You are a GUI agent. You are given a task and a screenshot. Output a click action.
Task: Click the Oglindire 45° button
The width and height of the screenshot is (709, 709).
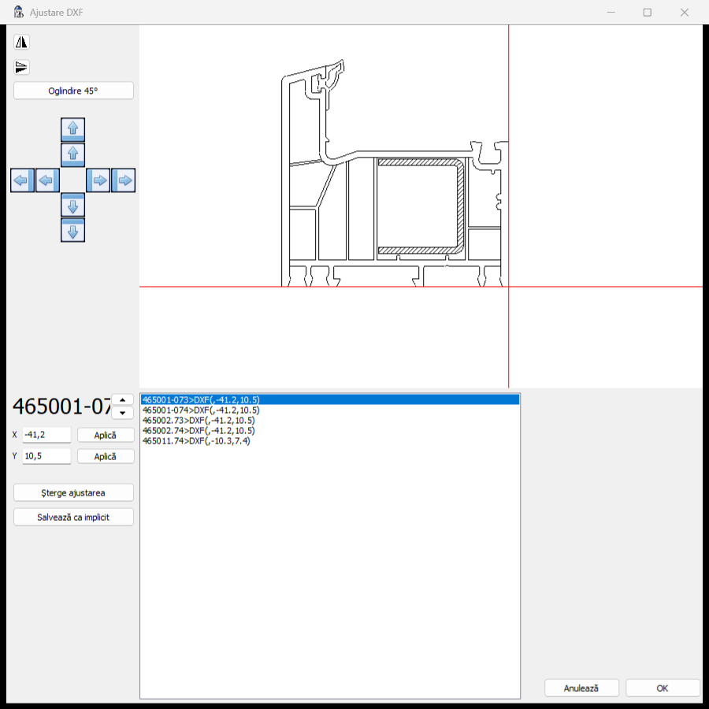coord(73,91)
